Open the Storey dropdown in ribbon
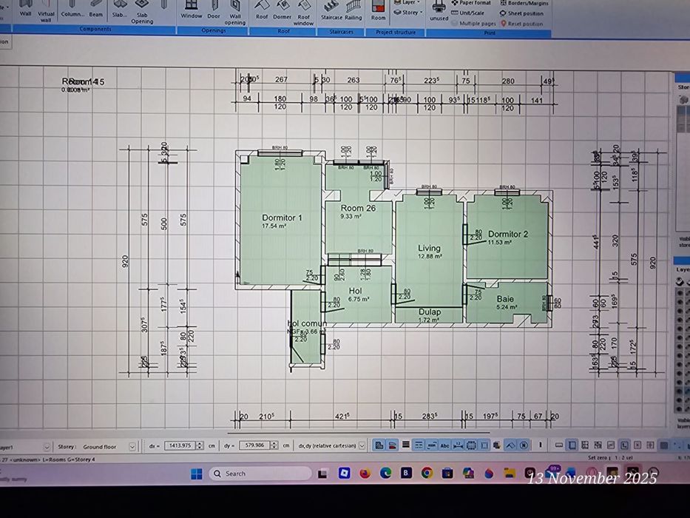This screenshot has height=518, width=690. (x=408, y=13)
